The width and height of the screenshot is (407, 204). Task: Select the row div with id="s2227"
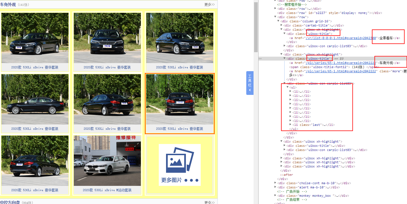[330, 13]
